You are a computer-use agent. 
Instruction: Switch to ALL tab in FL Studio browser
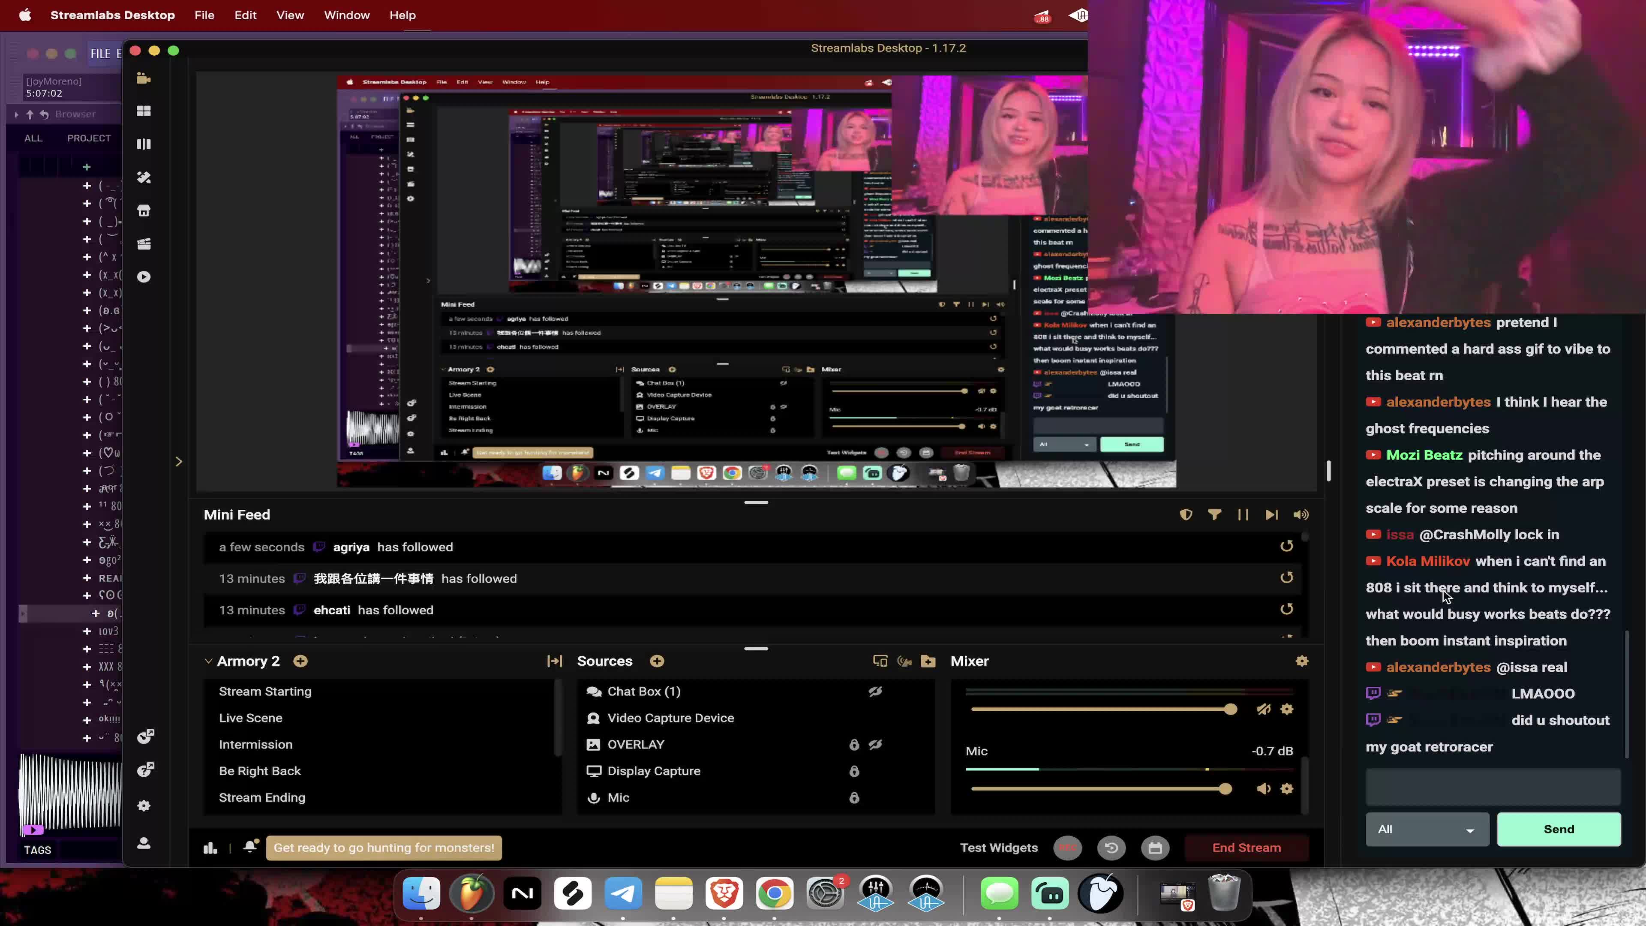[33, 138]
